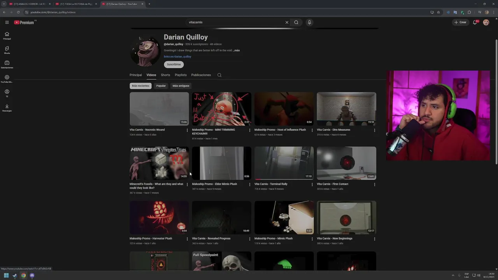The width and height of the screenshot is (498, 280).
Task: Start voice search with the microphone icon
Action: [309, 22]
